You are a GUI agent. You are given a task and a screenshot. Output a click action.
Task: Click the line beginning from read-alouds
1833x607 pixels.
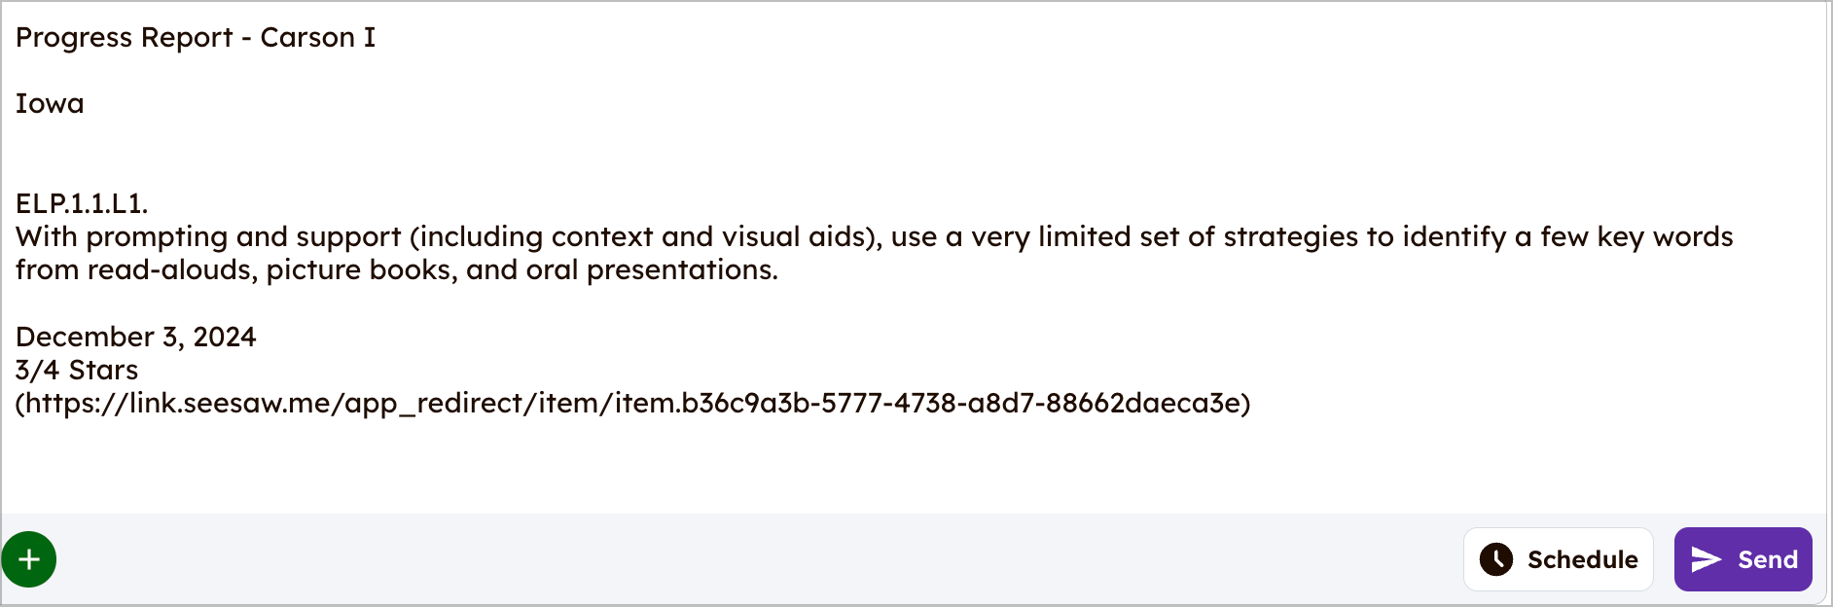(397, 269)
